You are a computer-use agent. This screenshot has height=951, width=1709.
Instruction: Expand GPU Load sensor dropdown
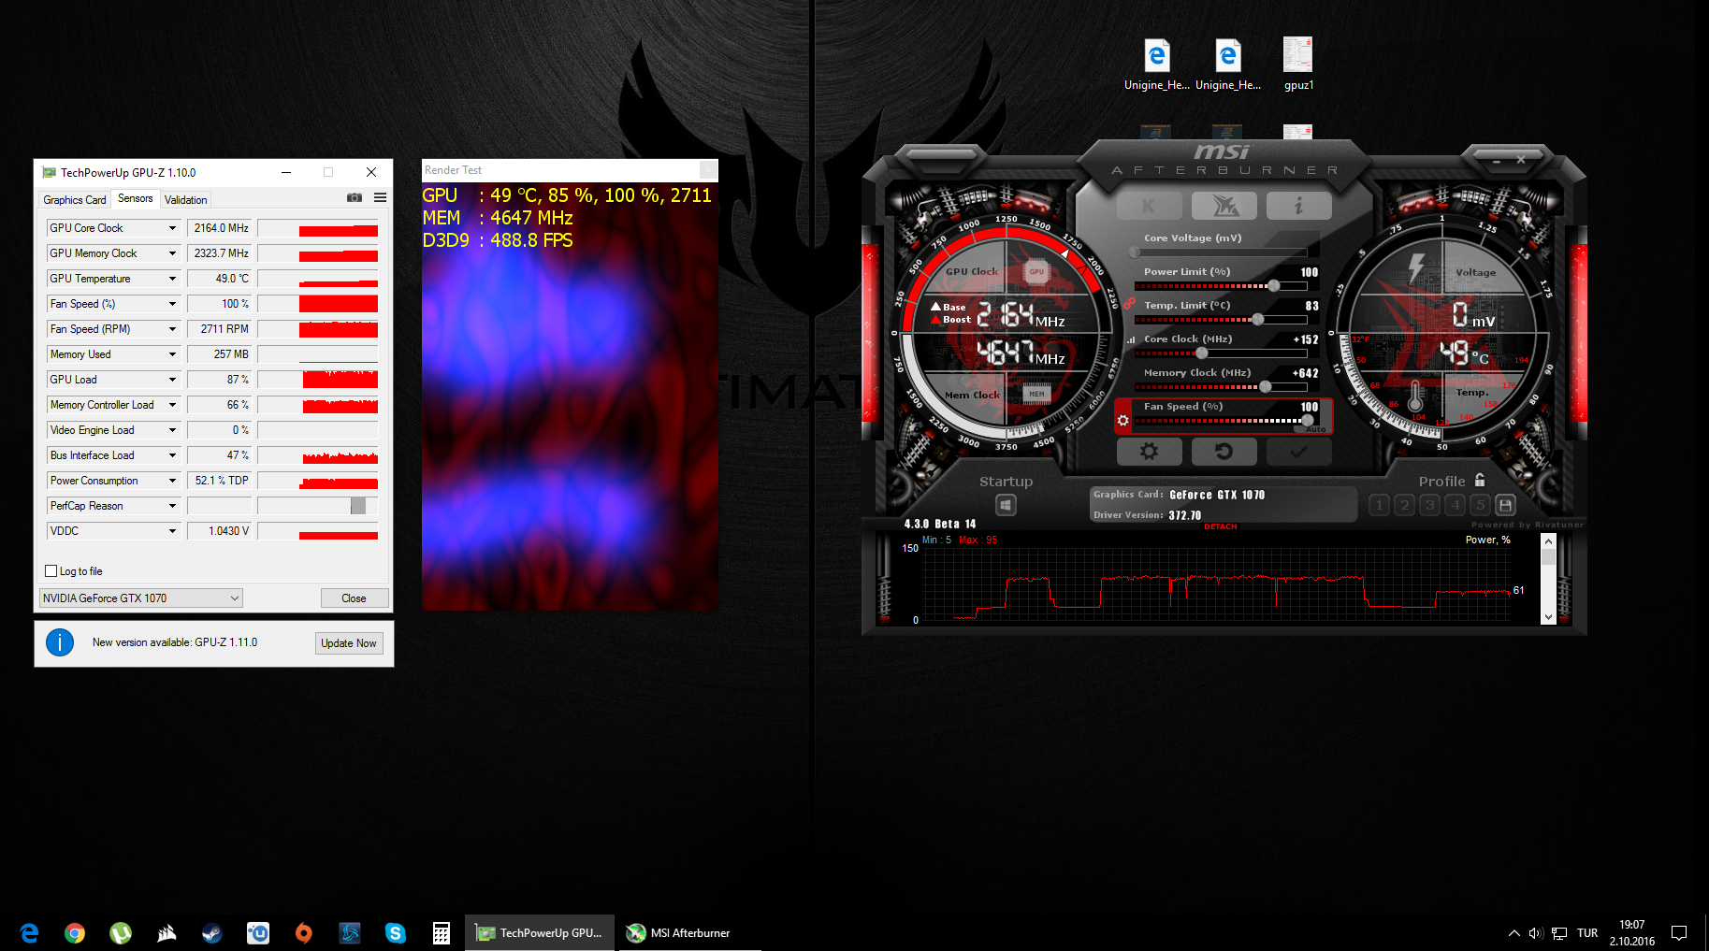pyautogui.click(x=172, y=380)
